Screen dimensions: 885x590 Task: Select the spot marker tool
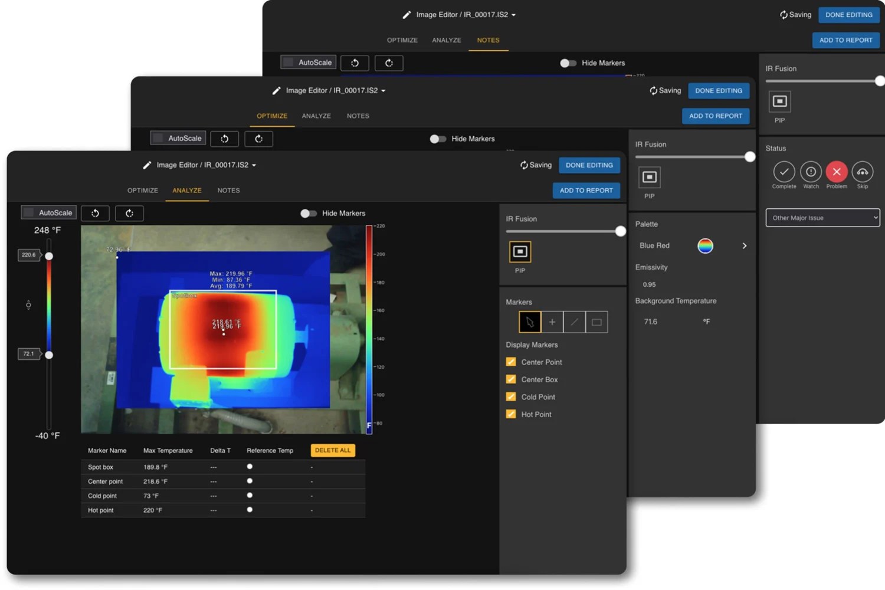tap(552, 322)
